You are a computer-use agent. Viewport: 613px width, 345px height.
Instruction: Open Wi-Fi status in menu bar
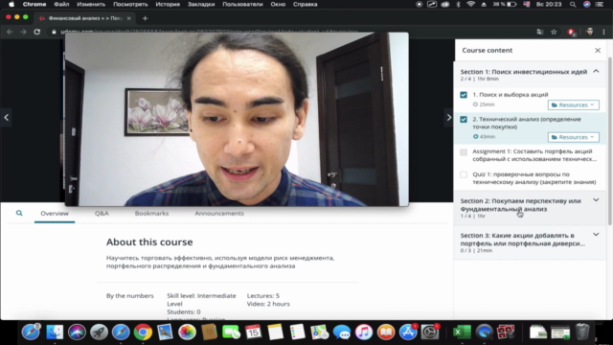[x=471, y=4]
